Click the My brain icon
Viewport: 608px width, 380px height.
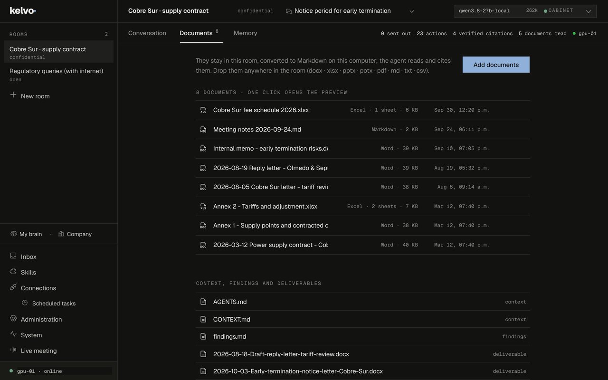(13, 234)
